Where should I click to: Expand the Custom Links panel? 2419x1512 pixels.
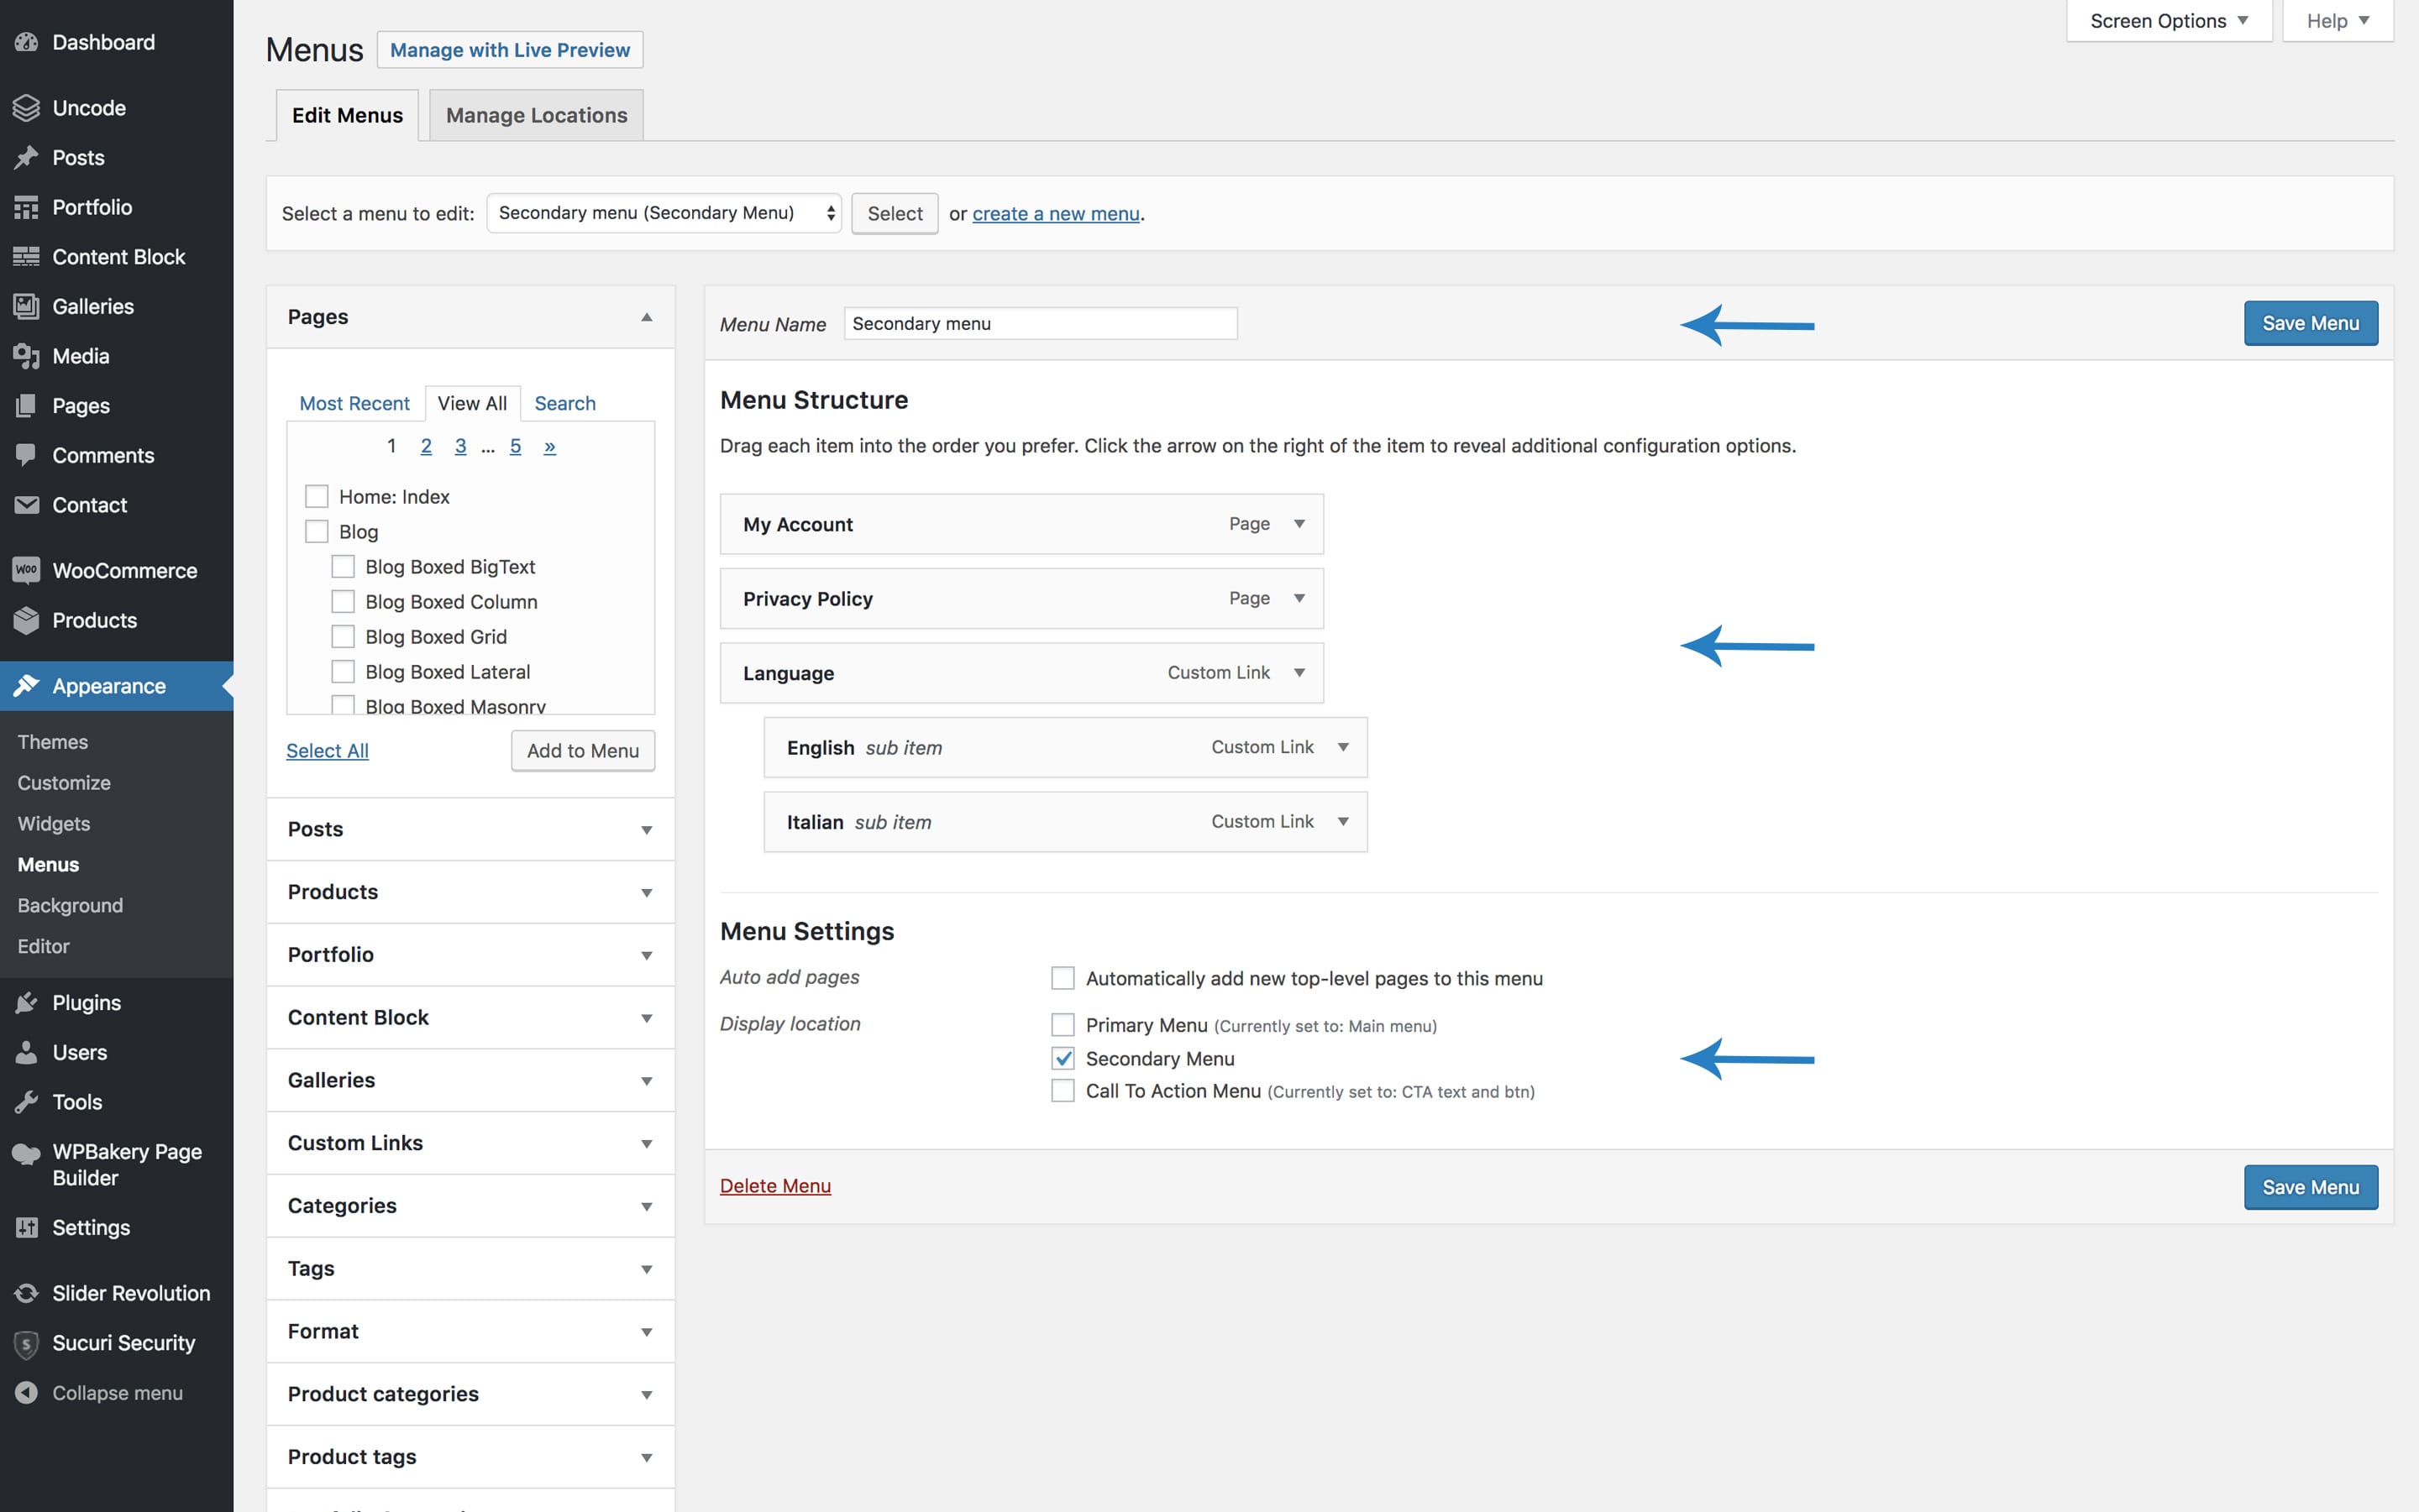(646, 1143)
